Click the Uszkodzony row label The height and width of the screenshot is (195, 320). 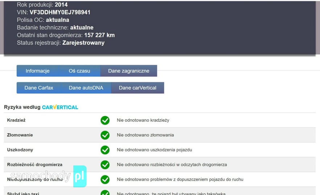point(20,150)
